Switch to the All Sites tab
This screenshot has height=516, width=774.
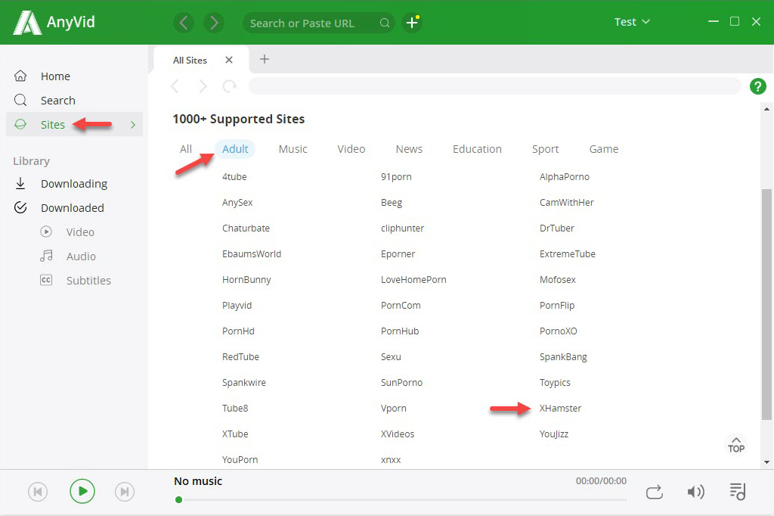pos(190,61)
